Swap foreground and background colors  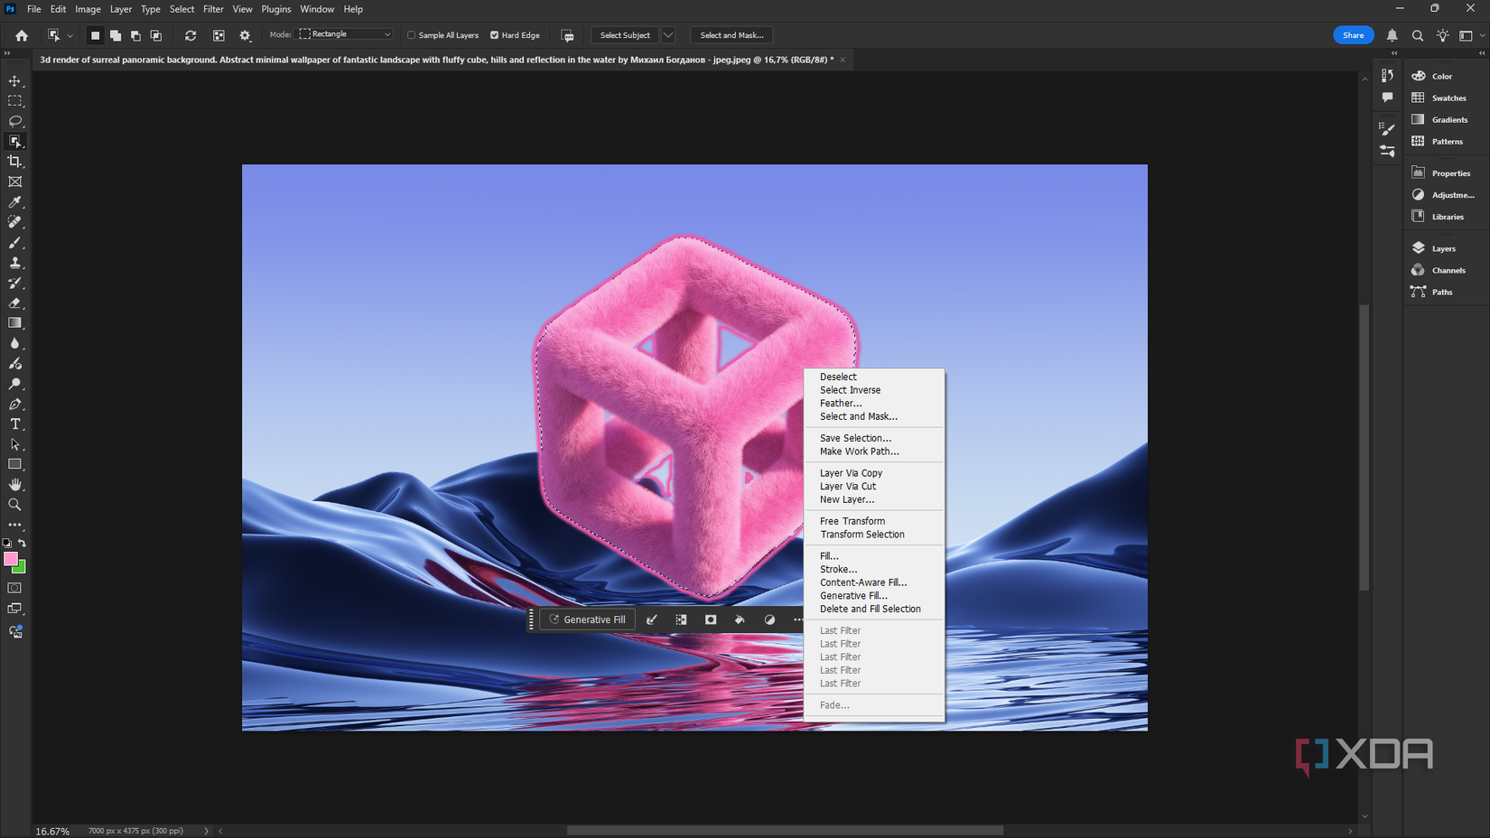click(x=23, y=544)
